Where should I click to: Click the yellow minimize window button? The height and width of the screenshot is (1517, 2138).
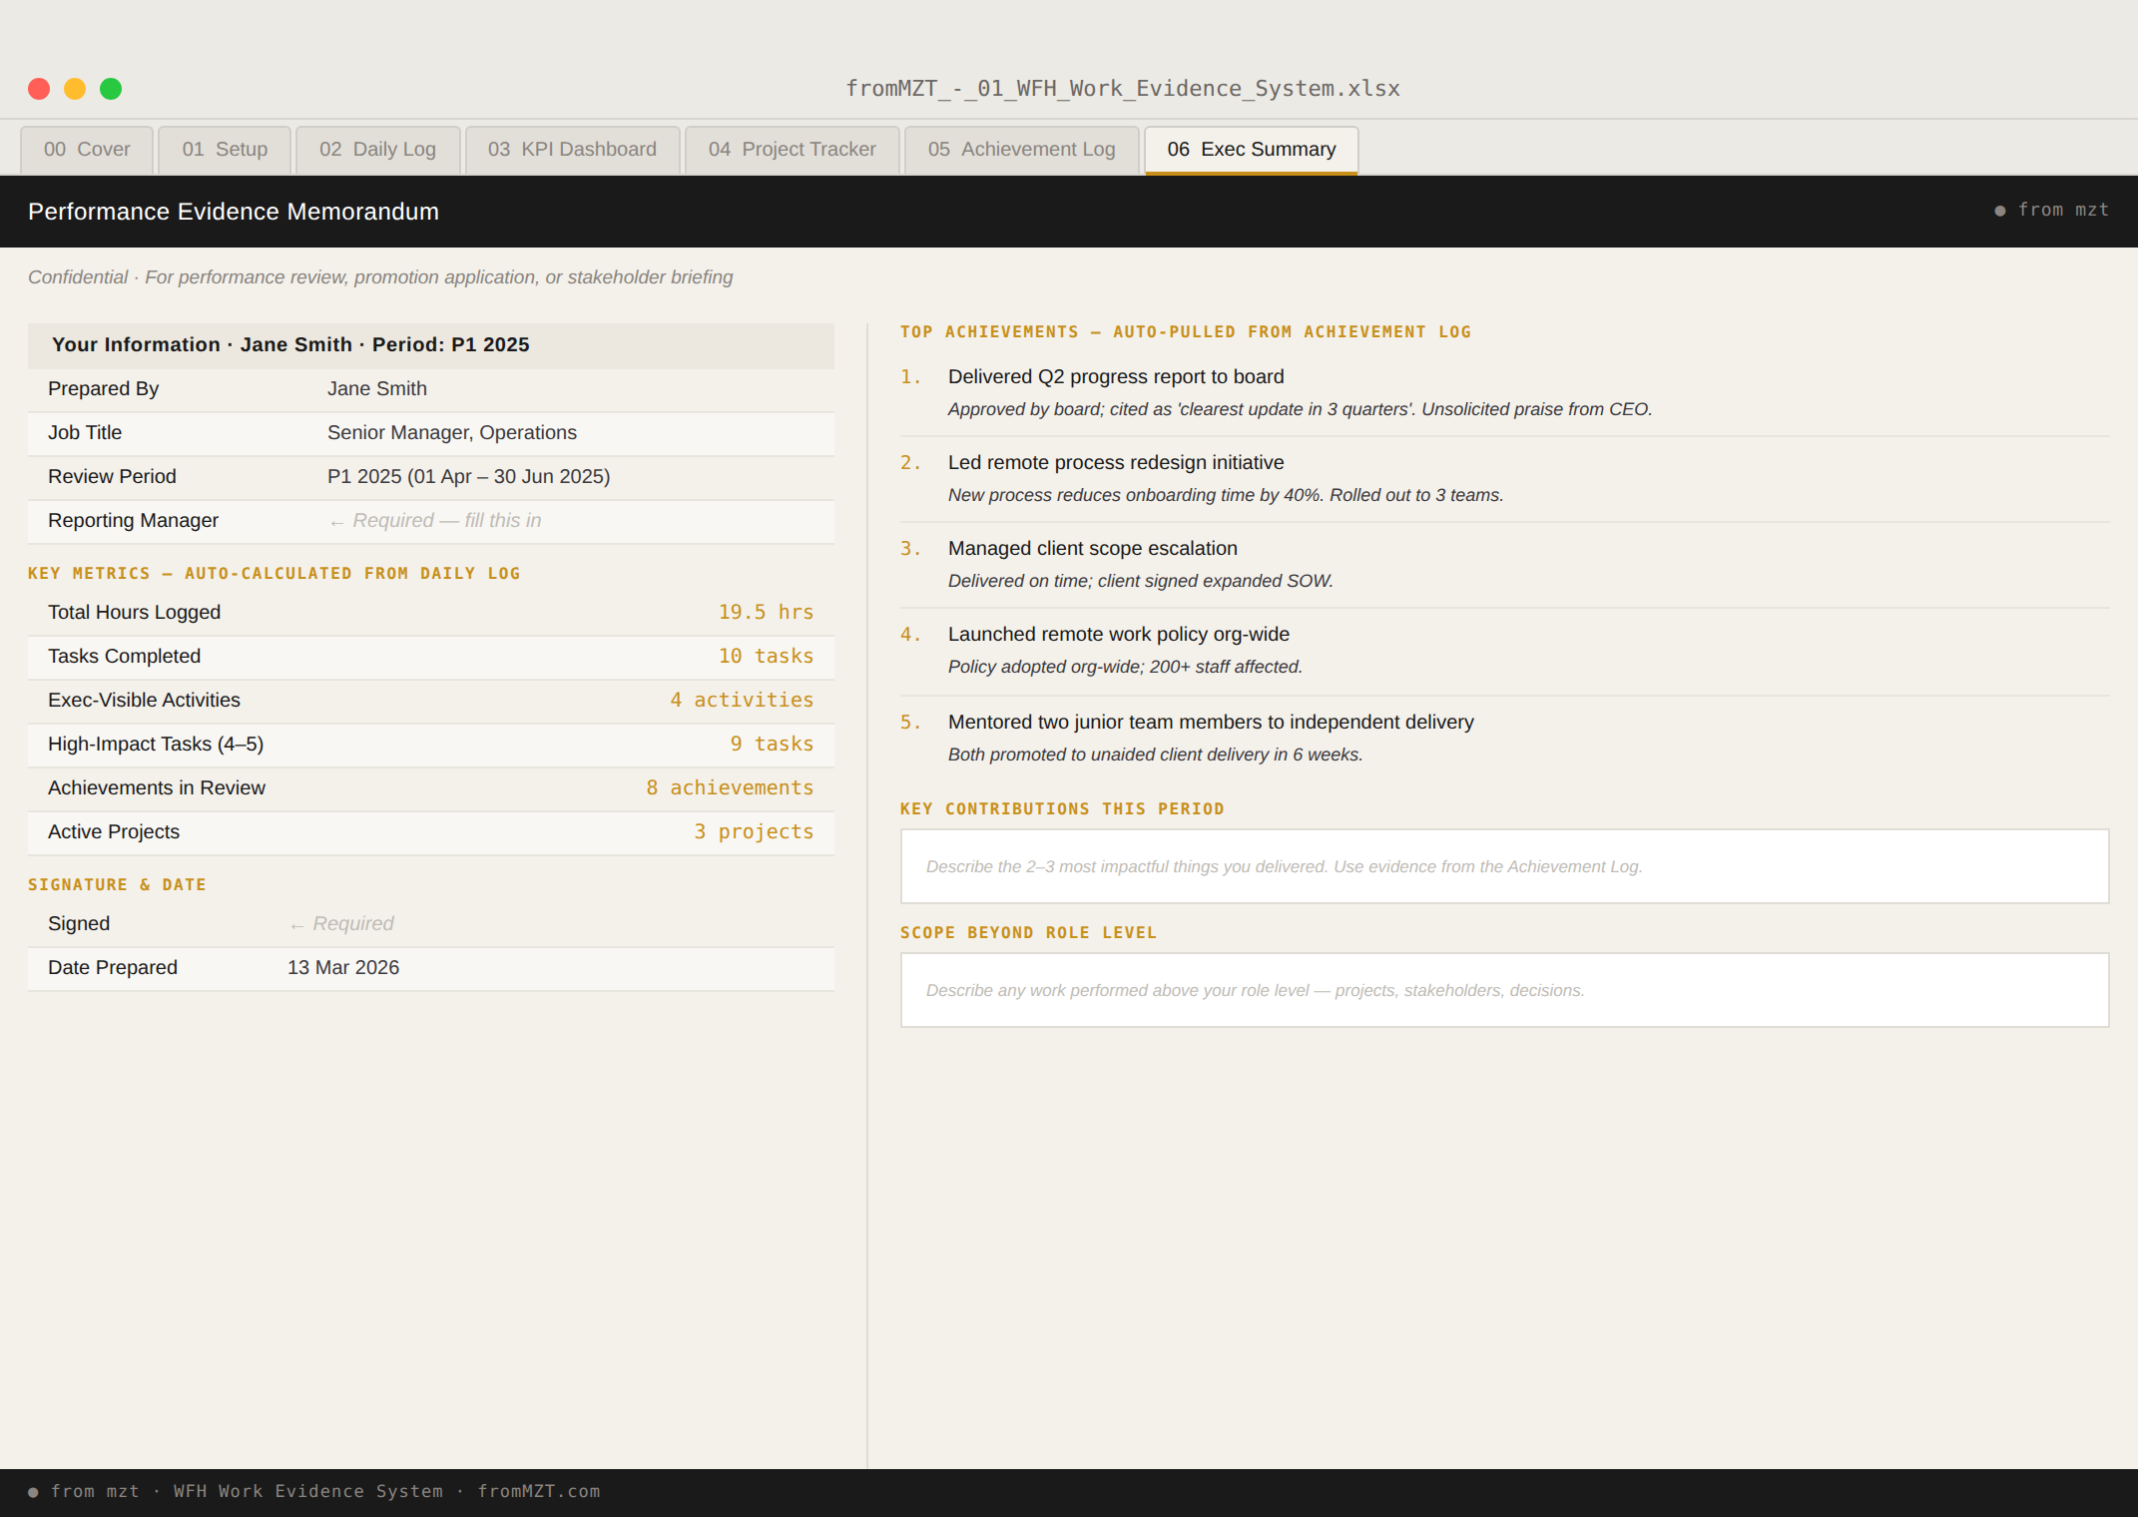point(75,89)
